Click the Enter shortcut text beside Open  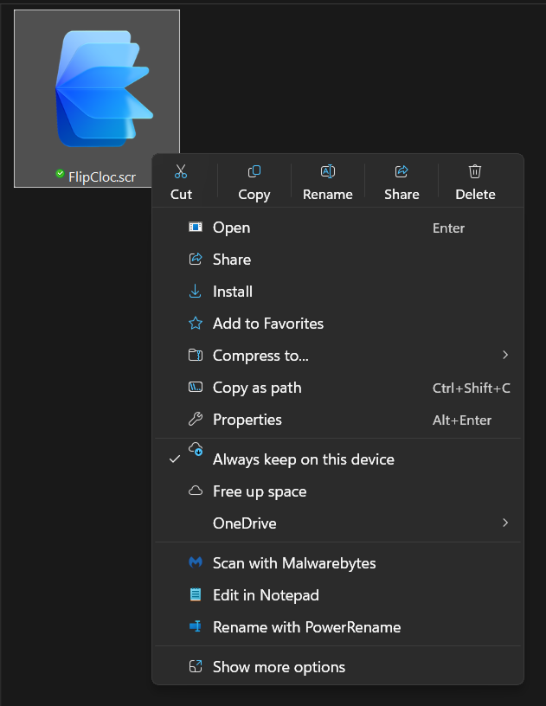click(x=448, y=228)
